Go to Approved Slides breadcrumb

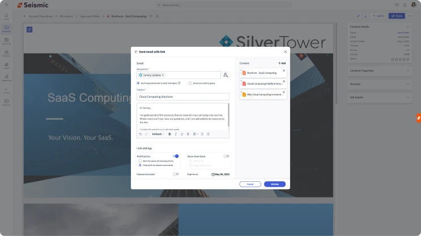coord(90,16)
